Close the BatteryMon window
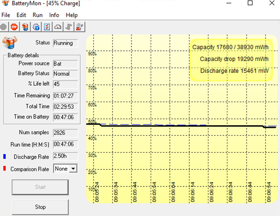The image size is (280, 216). pyautogui.click(x=272, y=3)
